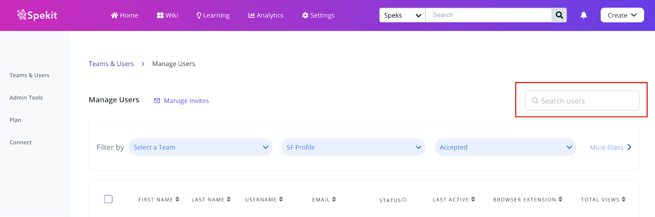Select Plan in sidebar
The width and height of the screenshot is (655, 217).
[x=16, y=120]
